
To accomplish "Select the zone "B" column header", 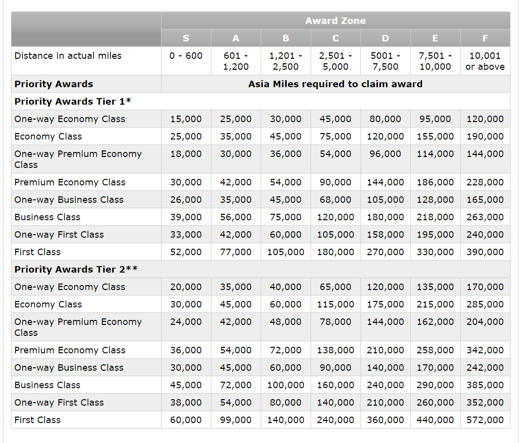I will click(x=286, y=38).
